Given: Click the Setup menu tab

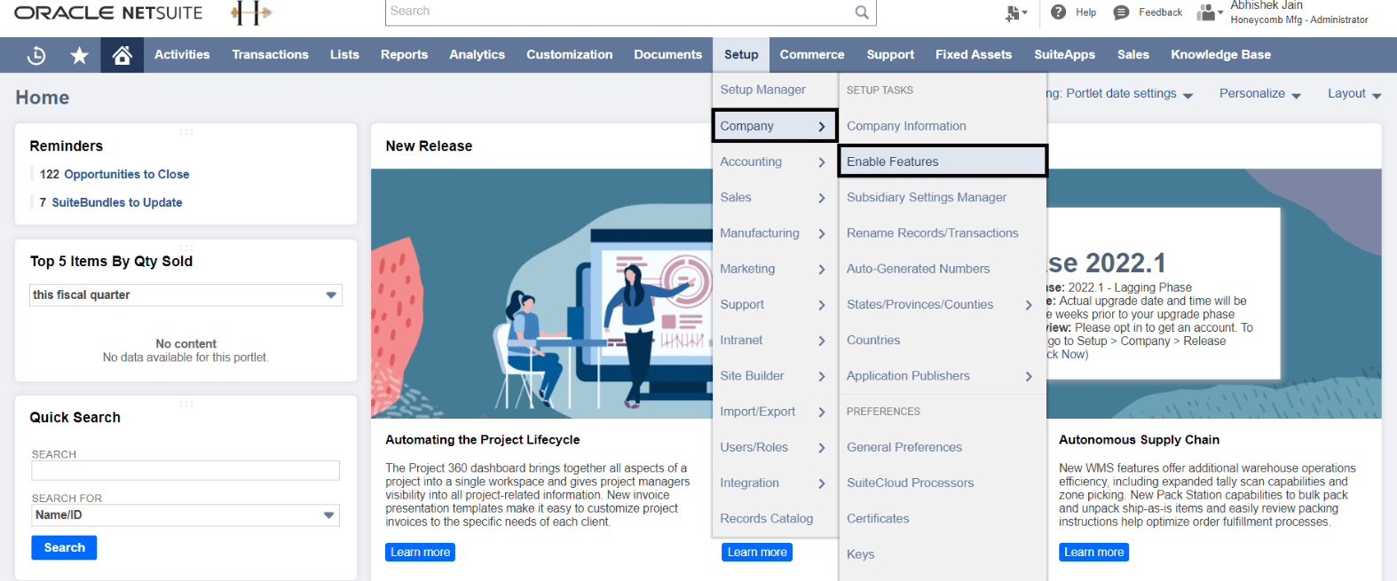Looking at the screenshot, I should pyautogui.click(x=741, y=55).
